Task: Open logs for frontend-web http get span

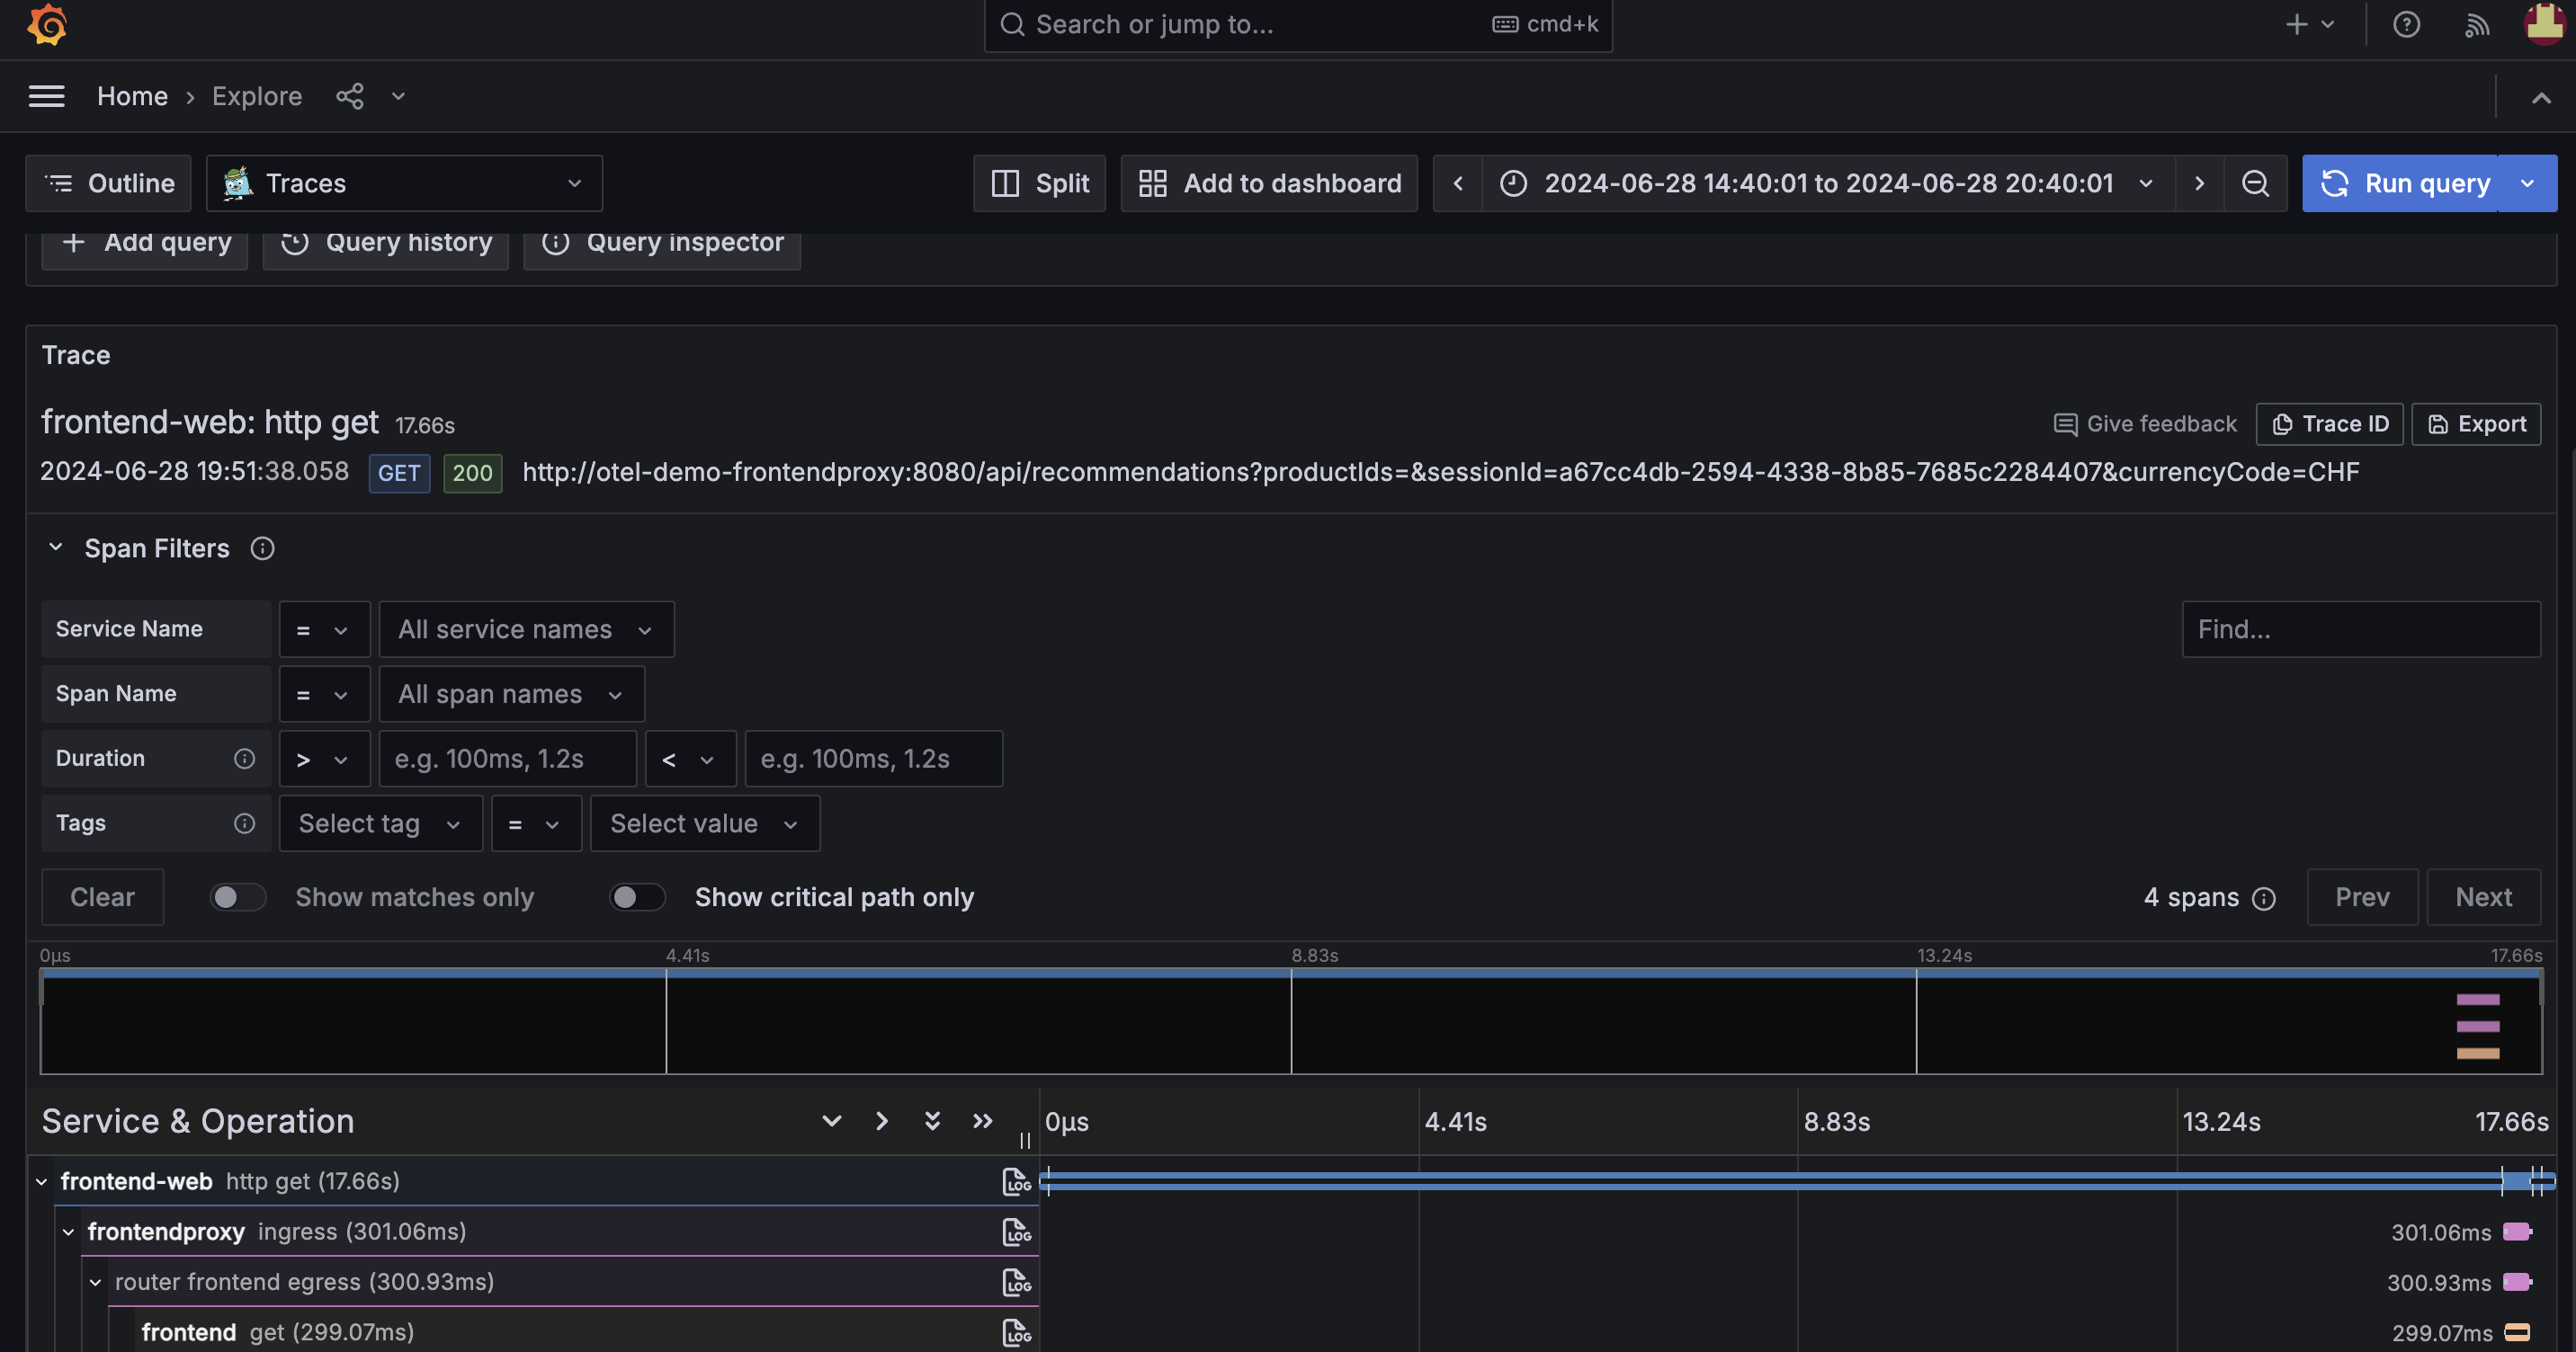Action: pos(1016,1181)
